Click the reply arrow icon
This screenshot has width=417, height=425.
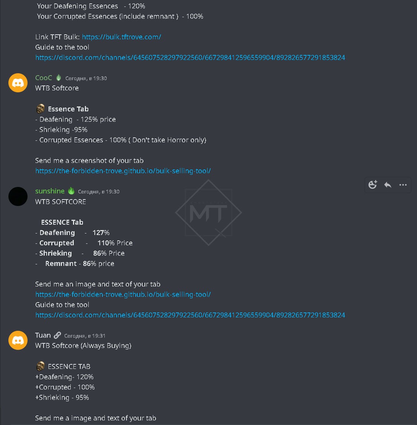[x=388, y=185]
